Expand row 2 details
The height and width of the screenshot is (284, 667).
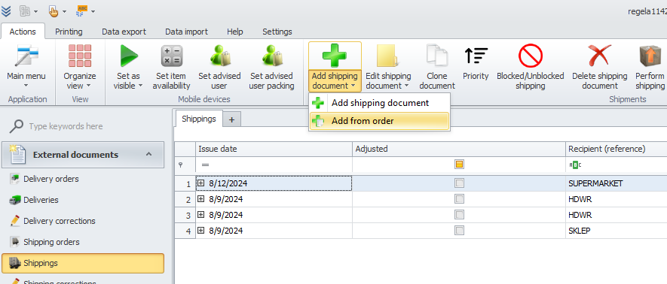click(x=201, y=199)
